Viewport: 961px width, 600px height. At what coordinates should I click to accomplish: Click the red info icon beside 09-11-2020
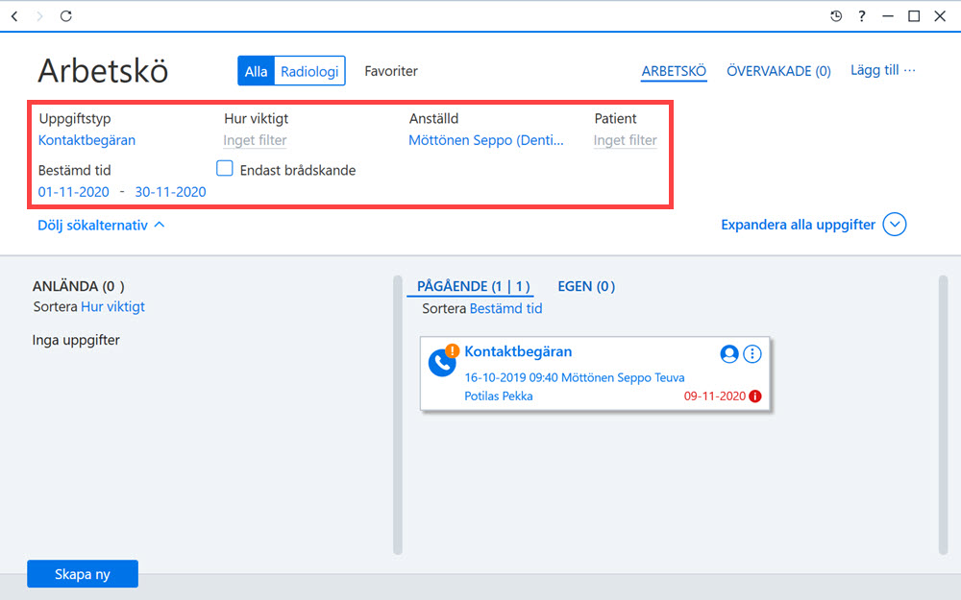[x=755, y=396]
